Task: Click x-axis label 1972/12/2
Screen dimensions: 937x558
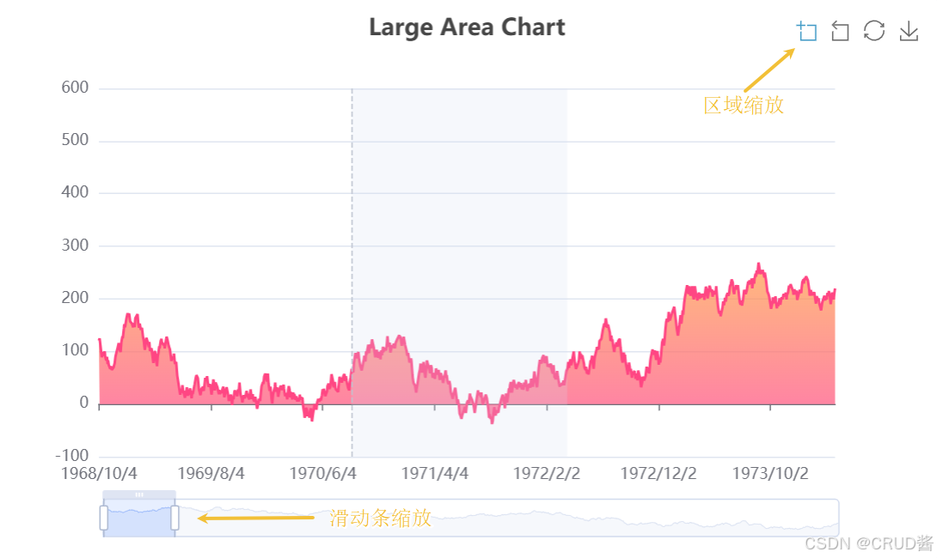Action: (658, 473)
